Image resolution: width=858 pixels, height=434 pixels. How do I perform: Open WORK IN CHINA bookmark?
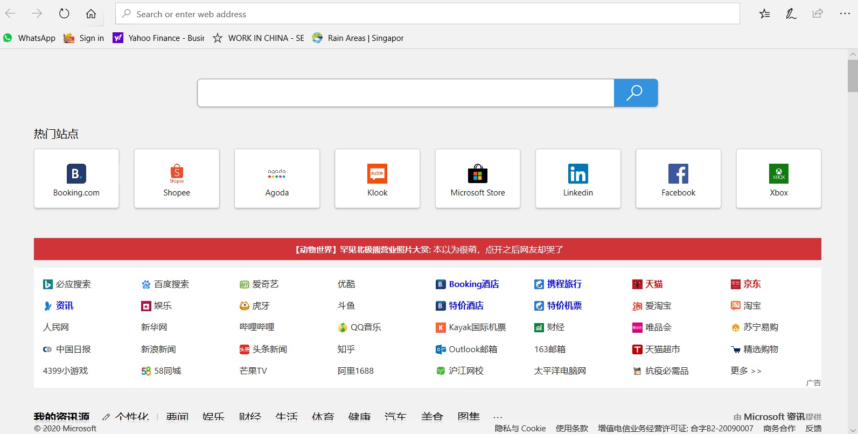click(259, 38)
